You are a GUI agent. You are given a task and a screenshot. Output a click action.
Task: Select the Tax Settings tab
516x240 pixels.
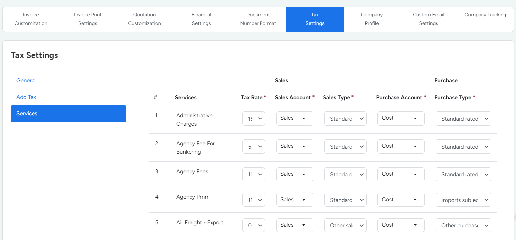pos(315,19)
